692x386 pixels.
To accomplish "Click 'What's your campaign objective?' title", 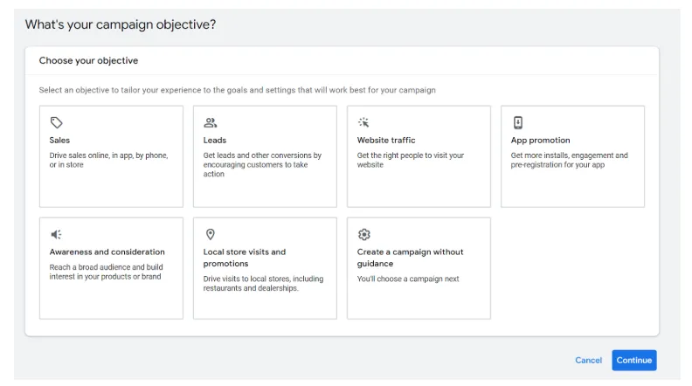I will click(x=121, y=24).
